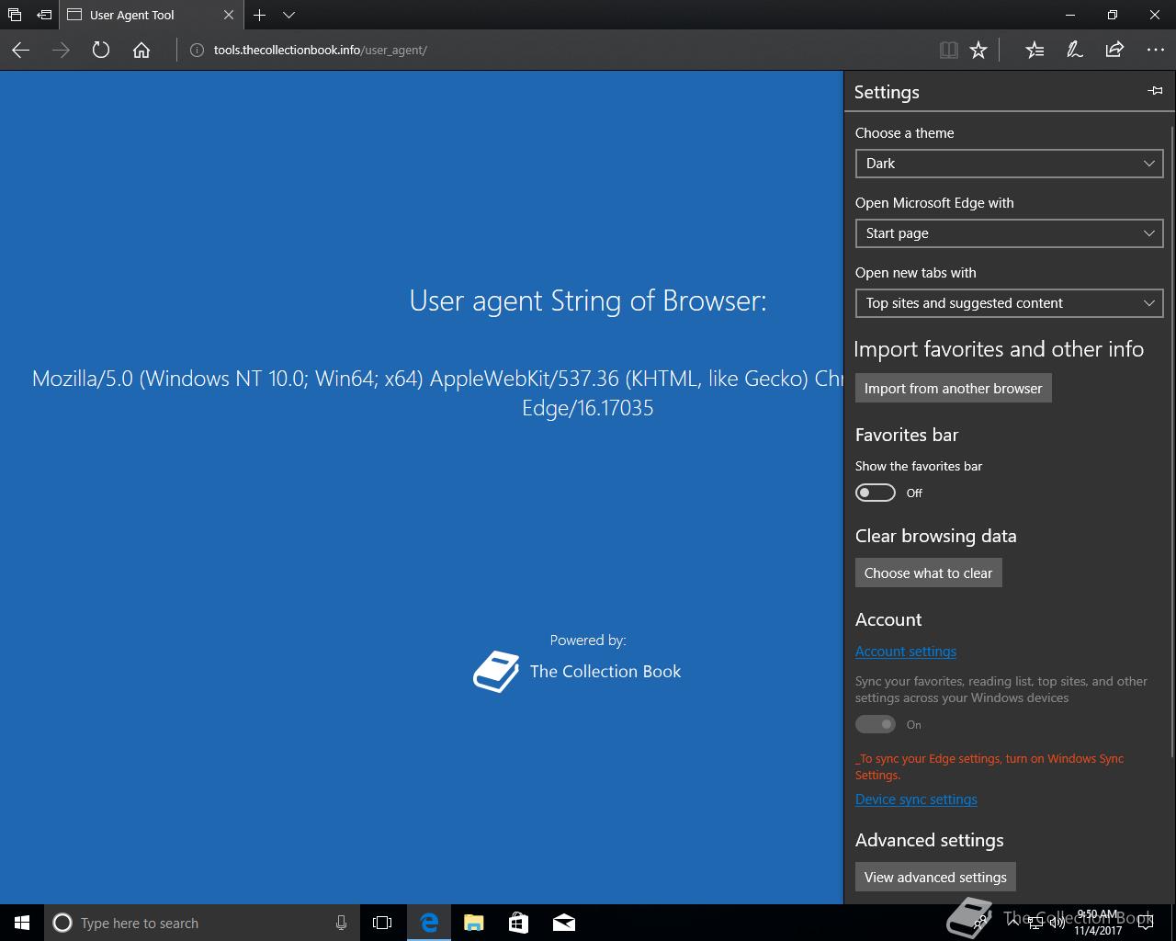This screenshot has width=1176, height=941.
Task: Open the Hub favorites list icon
Action: pos(1035,51)
